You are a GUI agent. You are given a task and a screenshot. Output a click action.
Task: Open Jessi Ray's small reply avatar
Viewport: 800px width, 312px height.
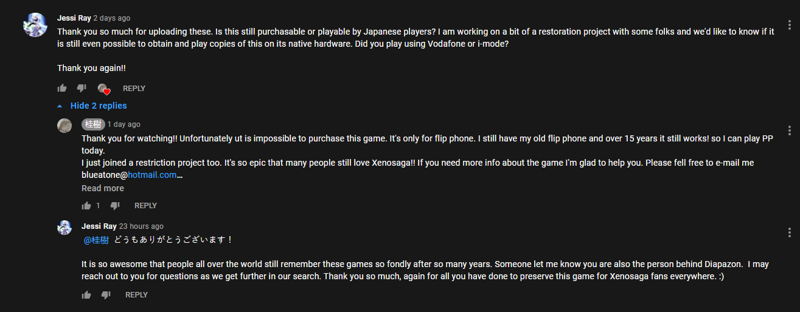pos(64,228)
